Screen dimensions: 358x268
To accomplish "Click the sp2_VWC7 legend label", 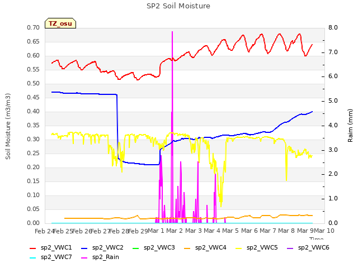I will point(56,257).
